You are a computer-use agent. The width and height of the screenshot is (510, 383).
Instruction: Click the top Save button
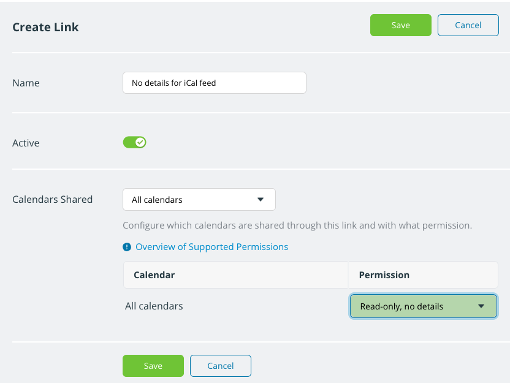[x=400, y=25]
